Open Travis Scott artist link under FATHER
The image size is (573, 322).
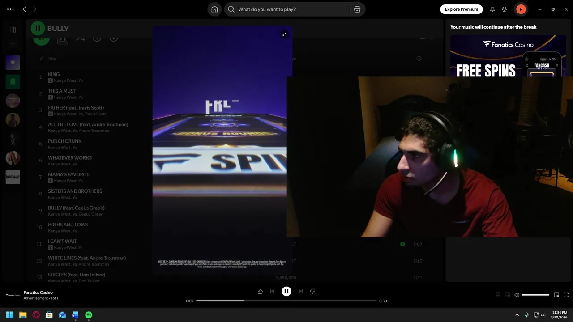point(95,114)
